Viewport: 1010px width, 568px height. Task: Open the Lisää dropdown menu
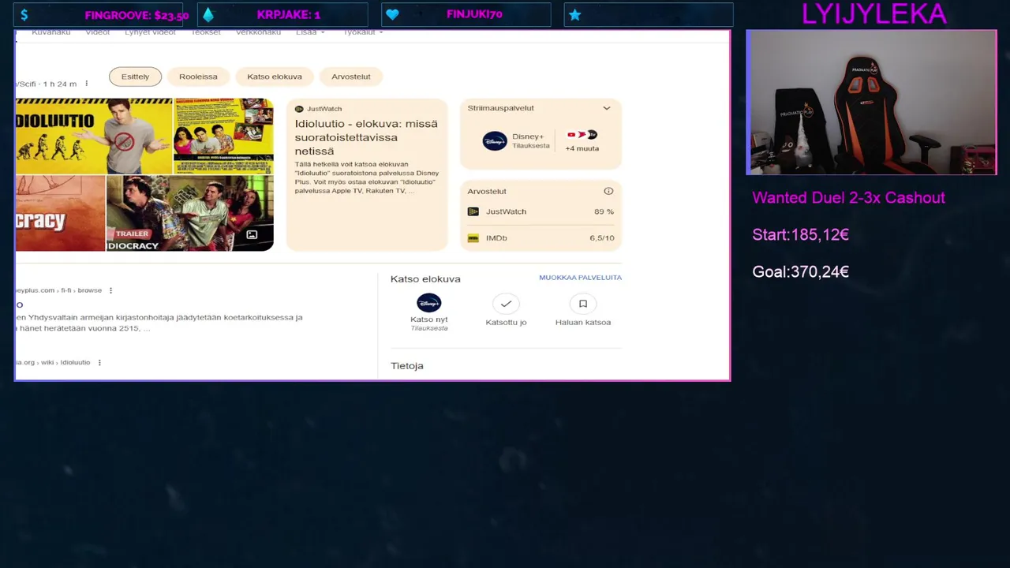point(309,32)
